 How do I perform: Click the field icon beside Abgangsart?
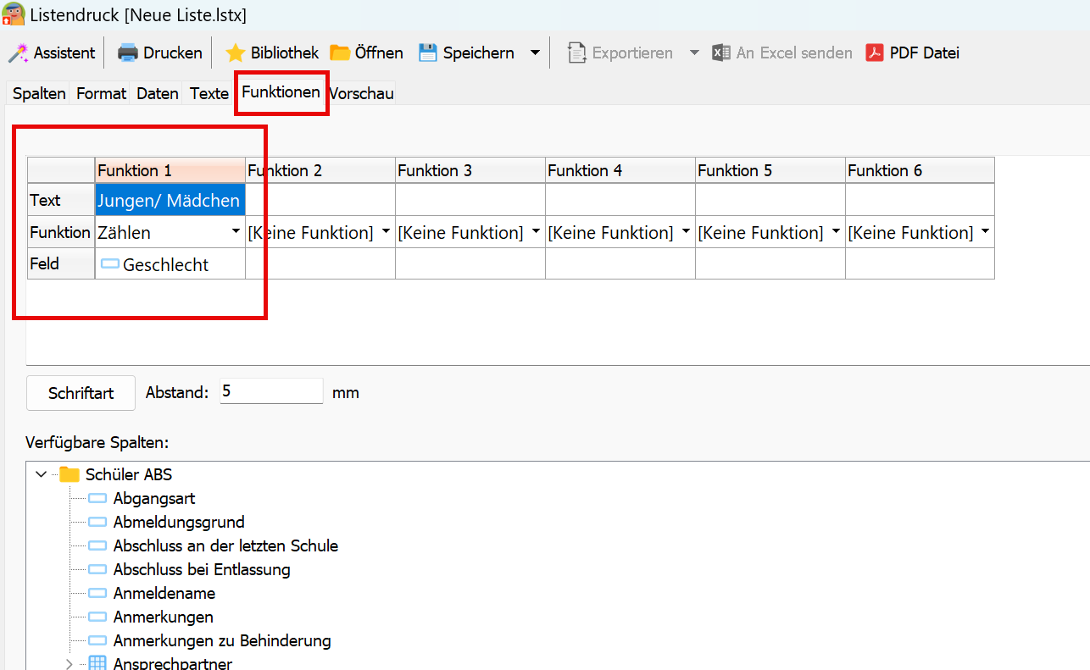[x=97, y=498]
